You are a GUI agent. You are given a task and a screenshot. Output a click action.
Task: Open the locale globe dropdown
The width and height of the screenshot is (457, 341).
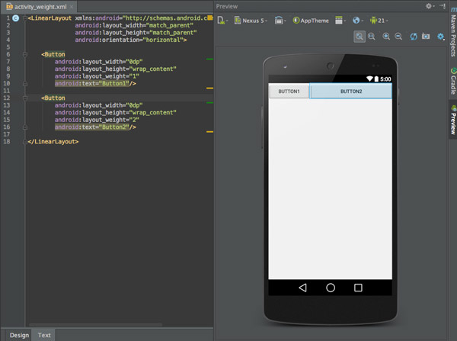[357, 21]
